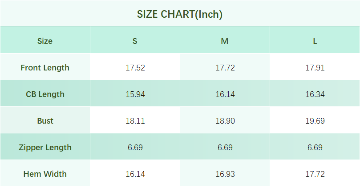Viewport: 360px width, 187px height.
Task: Click the 16.14 Hem Width value
Action: pyautogui.click(x=135, y=174)
